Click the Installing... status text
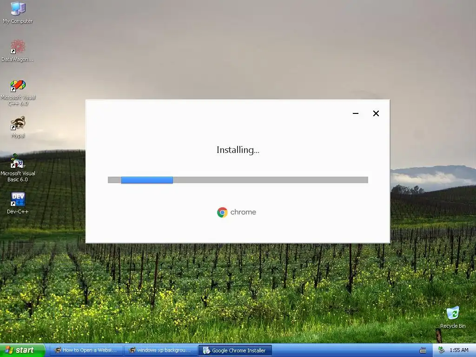The height and width of the screenshot is (357, 476). click(x=238, y=150)
